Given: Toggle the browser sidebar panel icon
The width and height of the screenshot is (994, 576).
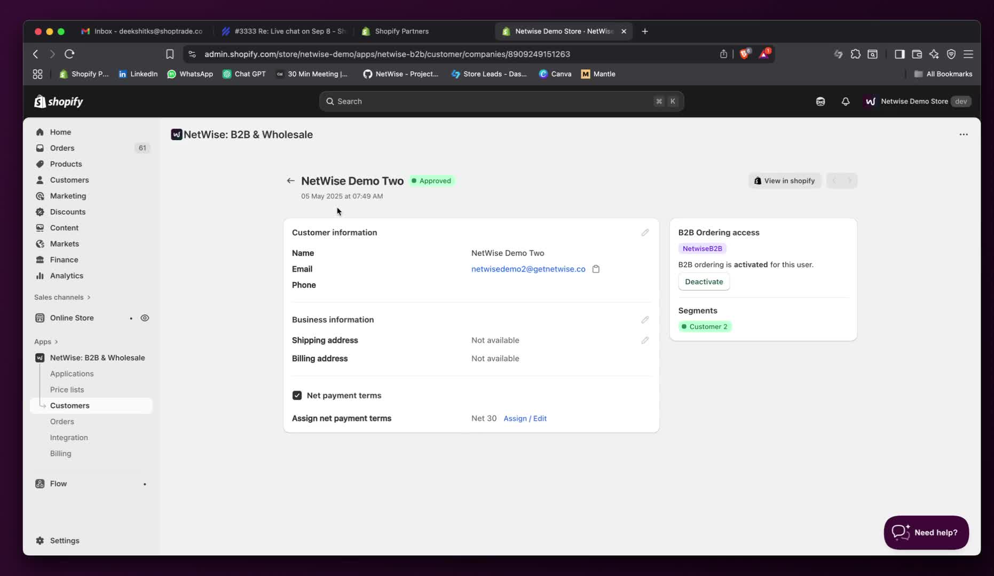Looking at the screenshot, I should click(900, 54).
